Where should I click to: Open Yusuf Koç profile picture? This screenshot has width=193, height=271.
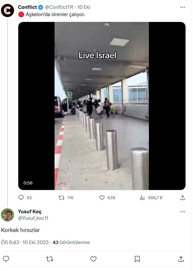coord(8,215)
